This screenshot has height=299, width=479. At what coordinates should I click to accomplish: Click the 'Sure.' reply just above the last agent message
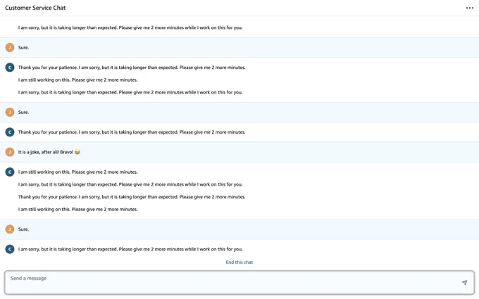(23, 229)
